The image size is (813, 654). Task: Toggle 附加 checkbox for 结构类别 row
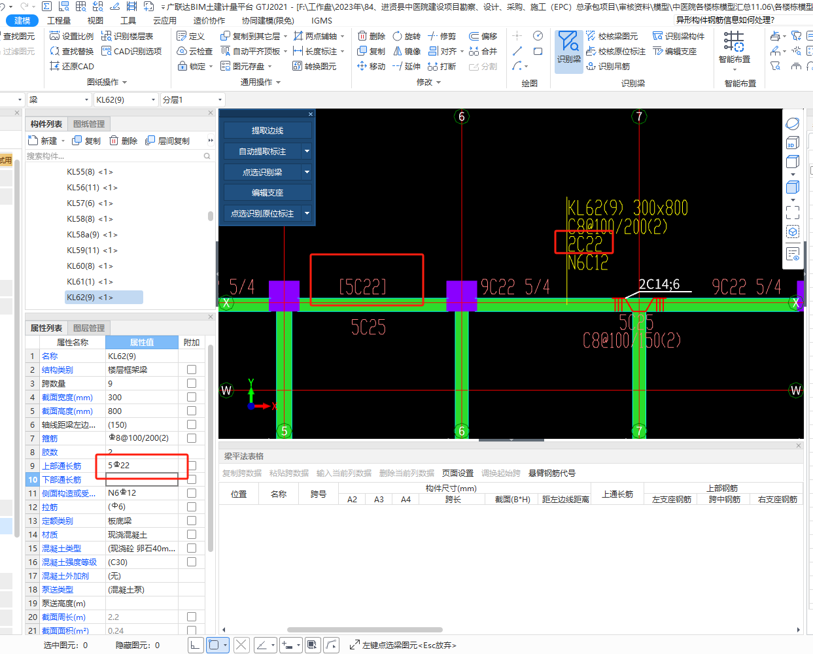(192, 370)
